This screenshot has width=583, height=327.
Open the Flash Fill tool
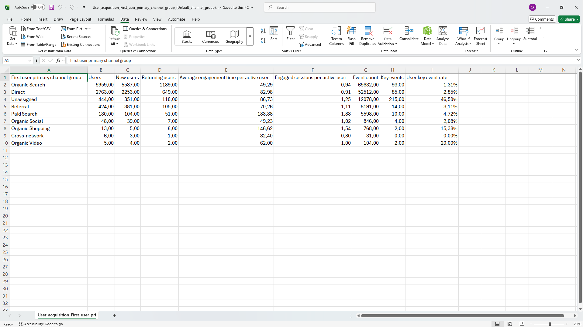click(351, 35)
